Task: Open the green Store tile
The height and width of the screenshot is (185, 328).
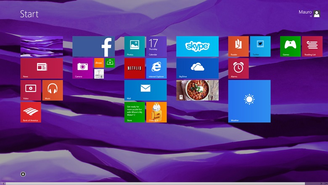Action: pyautogui.click(x=135, y=112)
